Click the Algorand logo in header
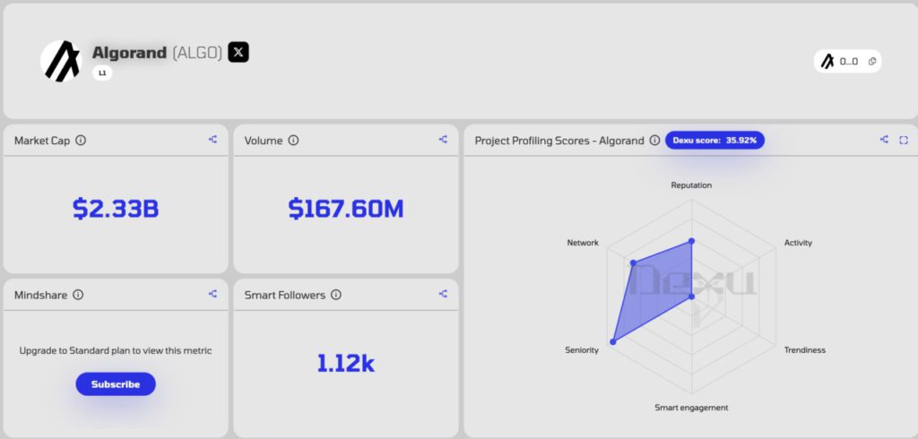The image size is (918, 439). pos(60,60)
